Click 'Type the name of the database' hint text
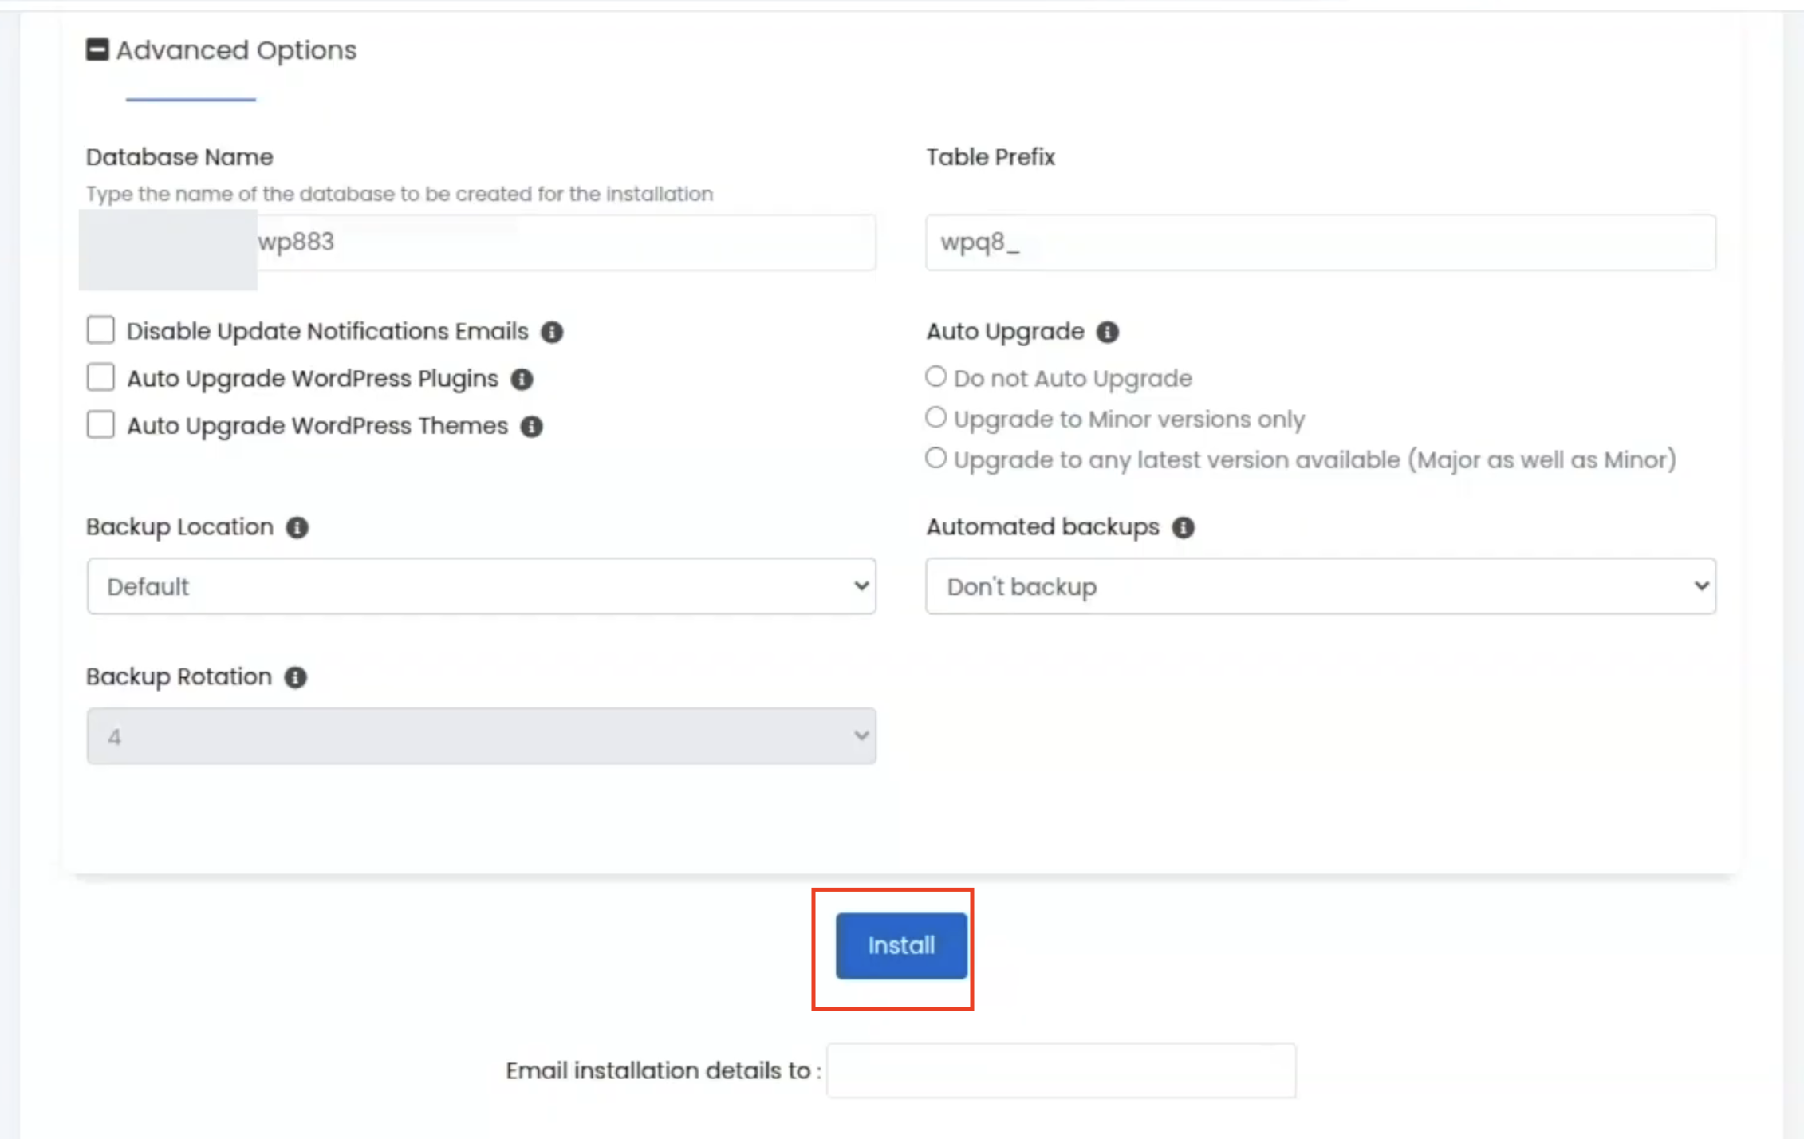1804x1139 pixels. [x=400, y=194]
